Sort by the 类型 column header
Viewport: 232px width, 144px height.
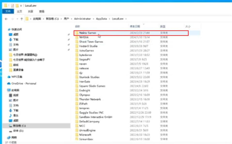pos(163,26)
